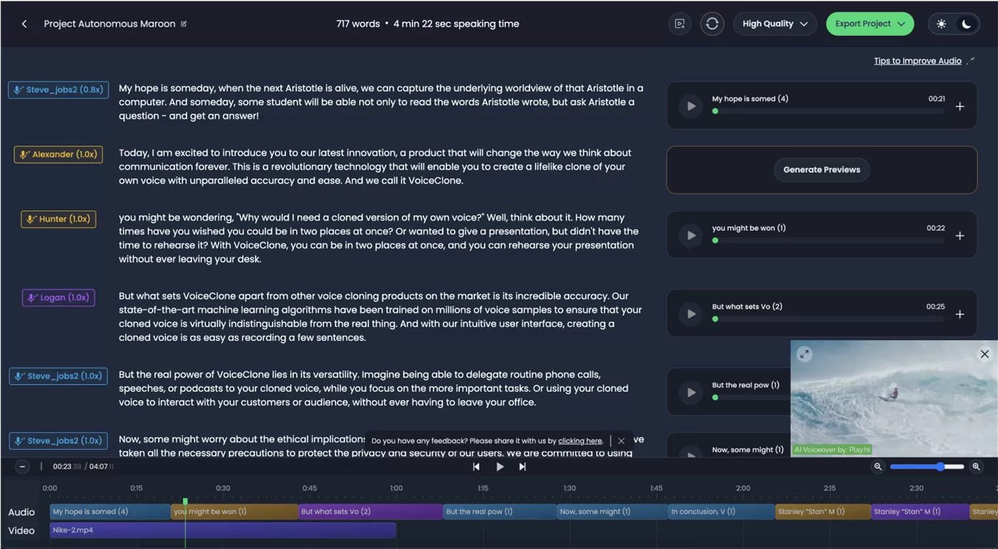
Task: Change the Alexander (1.0x) voice selector
Action: (x=58, y=154)
